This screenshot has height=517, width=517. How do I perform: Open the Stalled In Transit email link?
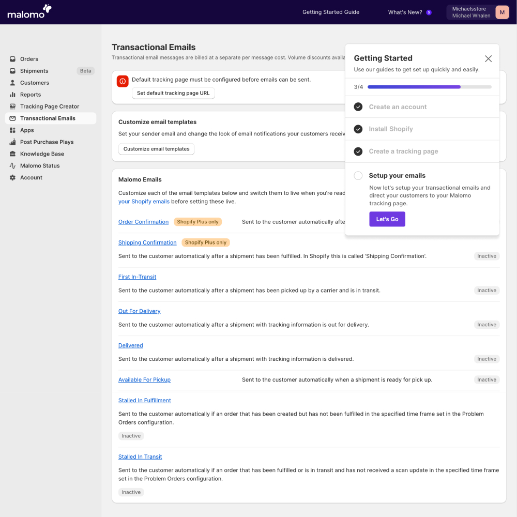pyautogui.click(x=140, y=457)
